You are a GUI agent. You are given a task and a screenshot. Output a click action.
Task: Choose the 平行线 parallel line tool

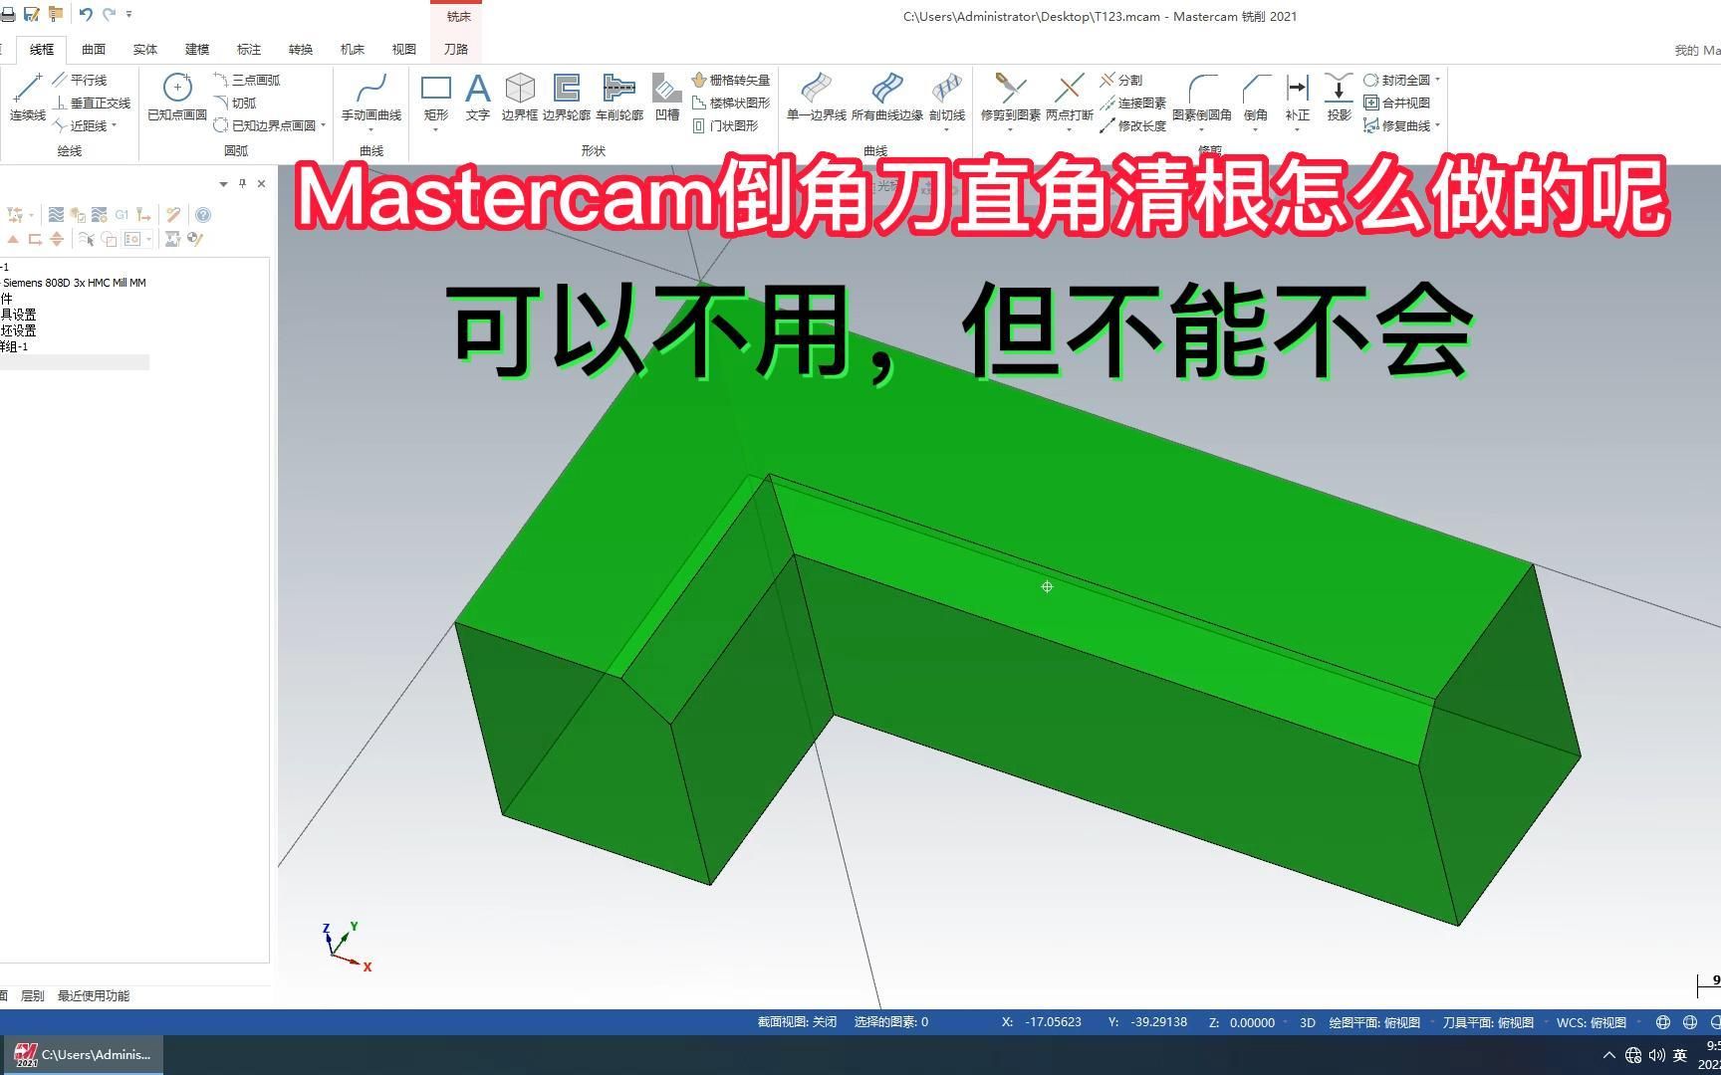pyautogui.click(x=80, y=80)
